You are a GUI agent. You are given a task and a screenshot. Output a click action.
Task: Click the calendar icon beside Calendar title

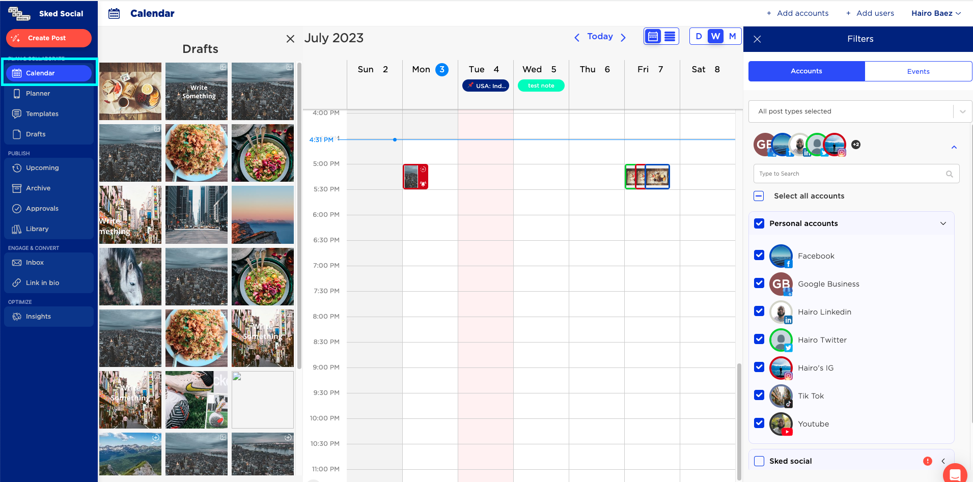pyautogui.click(x=114, y=13)
